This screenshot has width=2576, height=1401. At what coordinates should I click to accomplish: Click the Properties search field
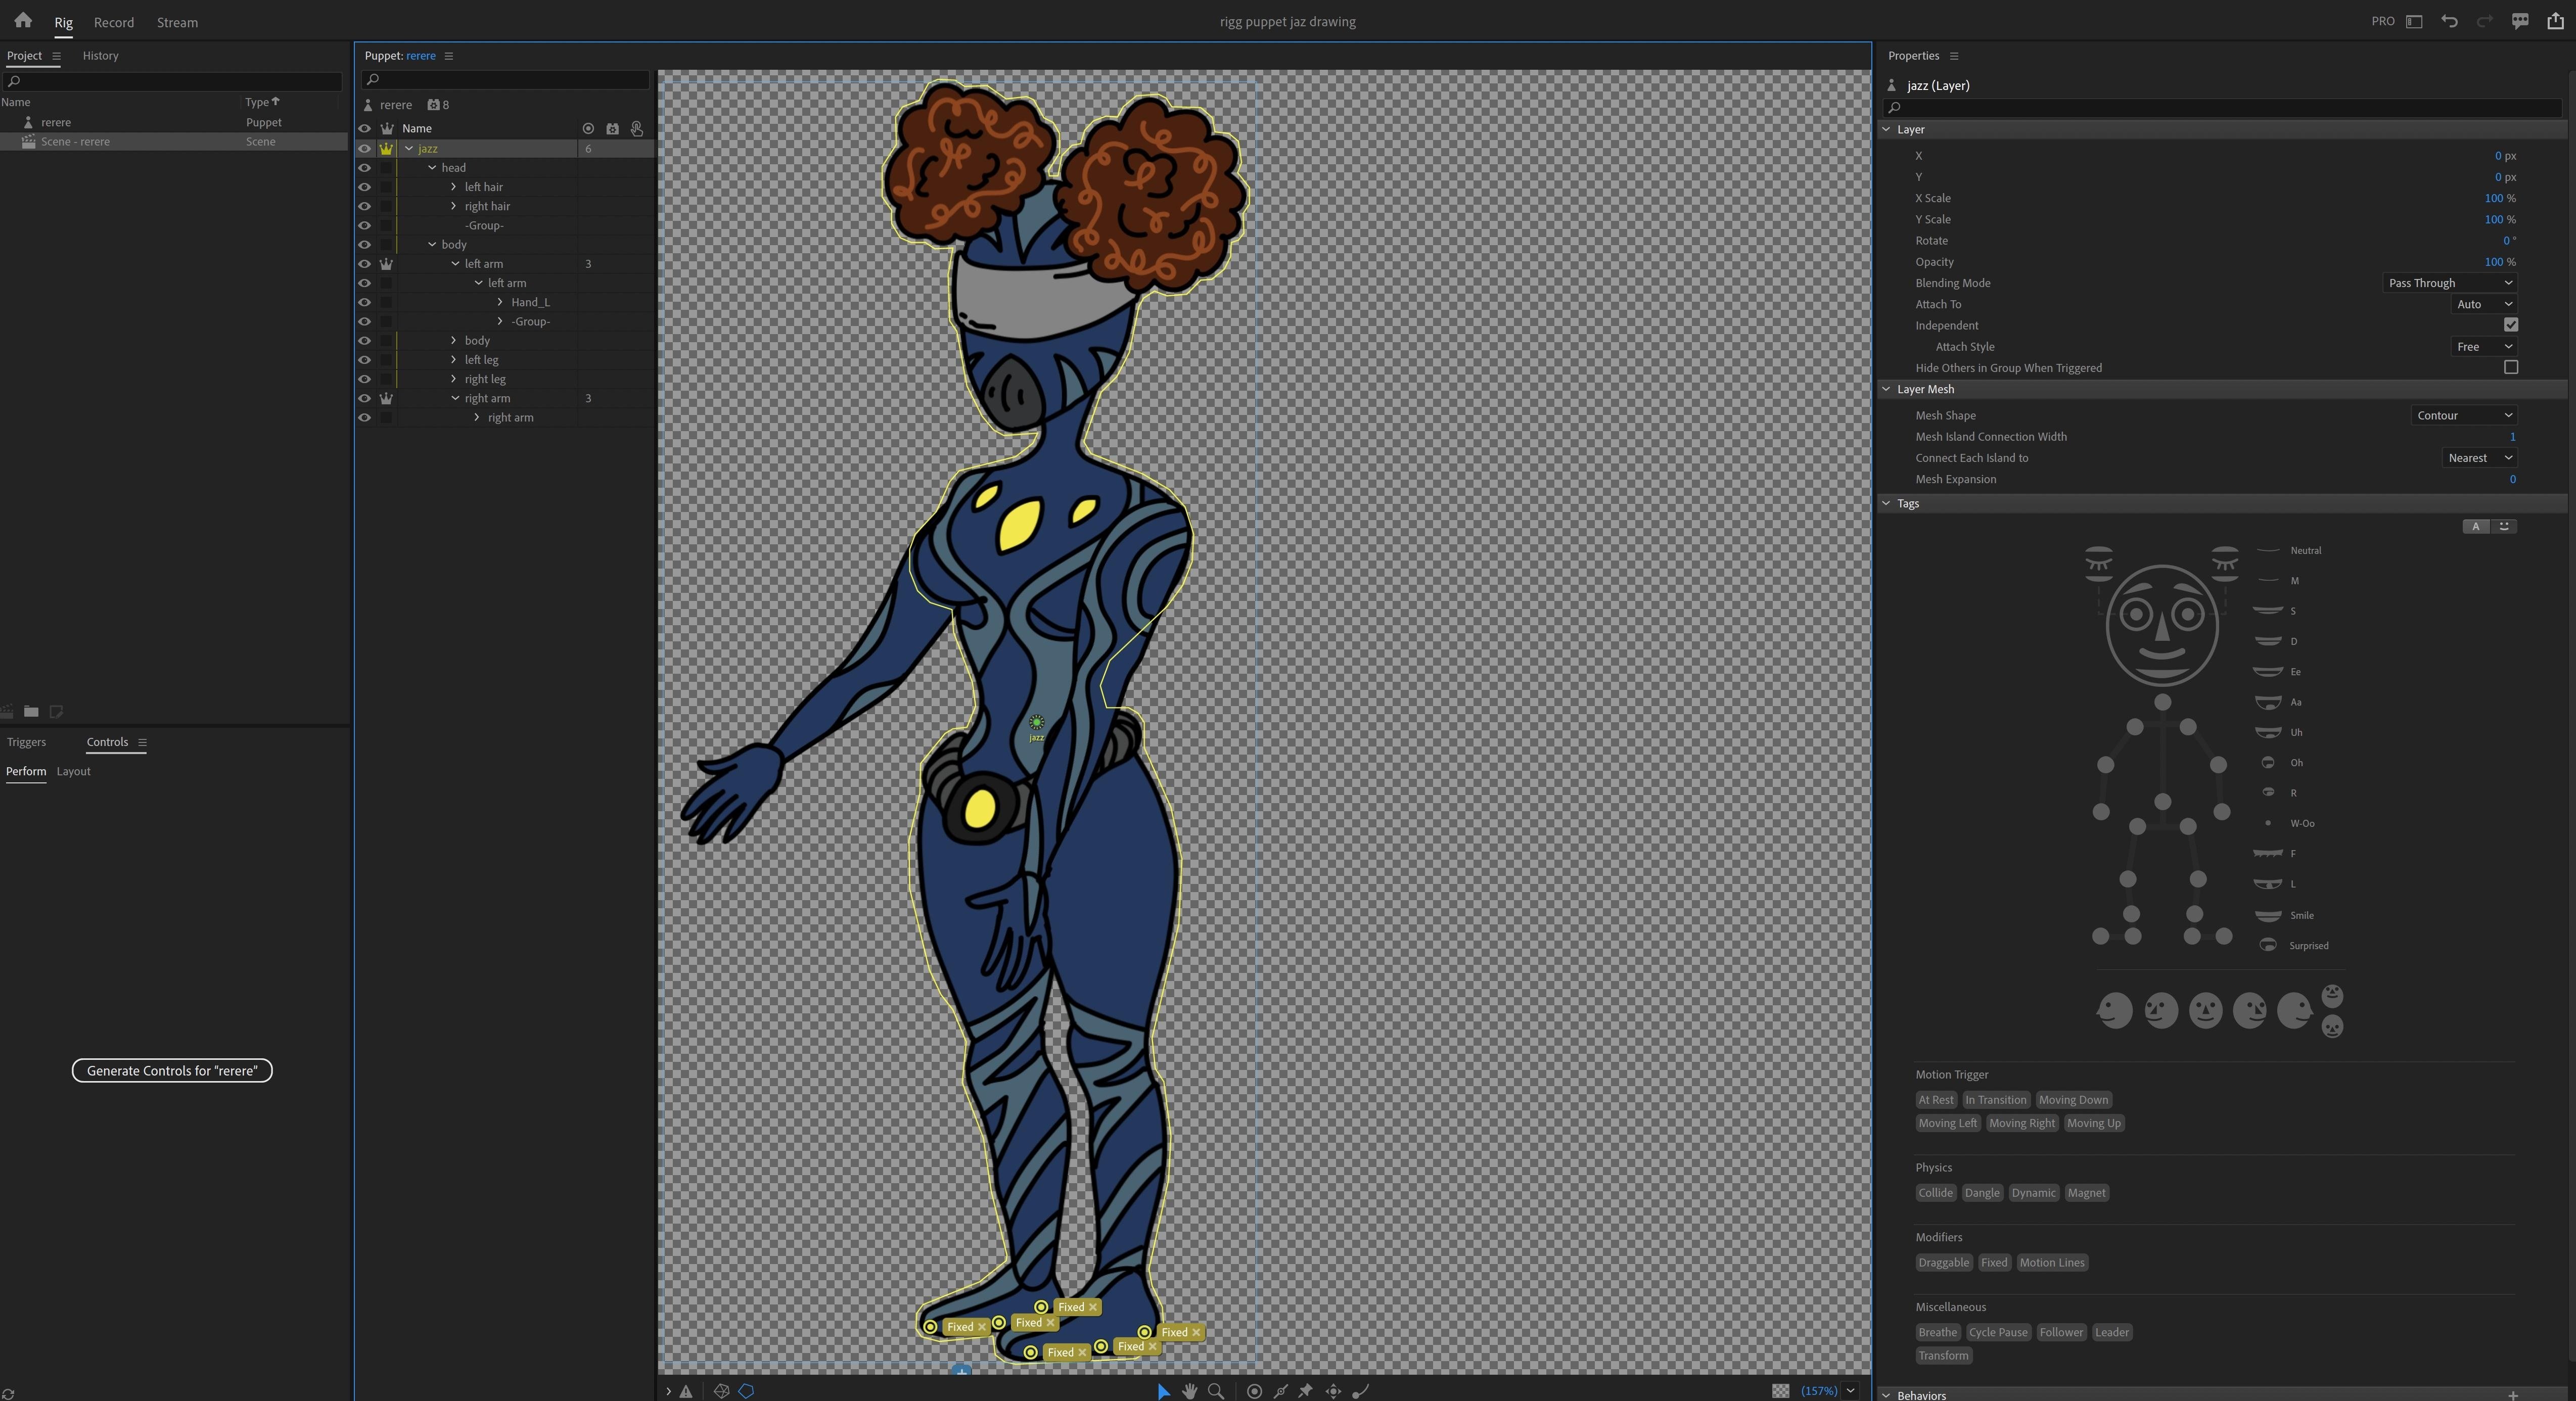tap(2222, 107)
